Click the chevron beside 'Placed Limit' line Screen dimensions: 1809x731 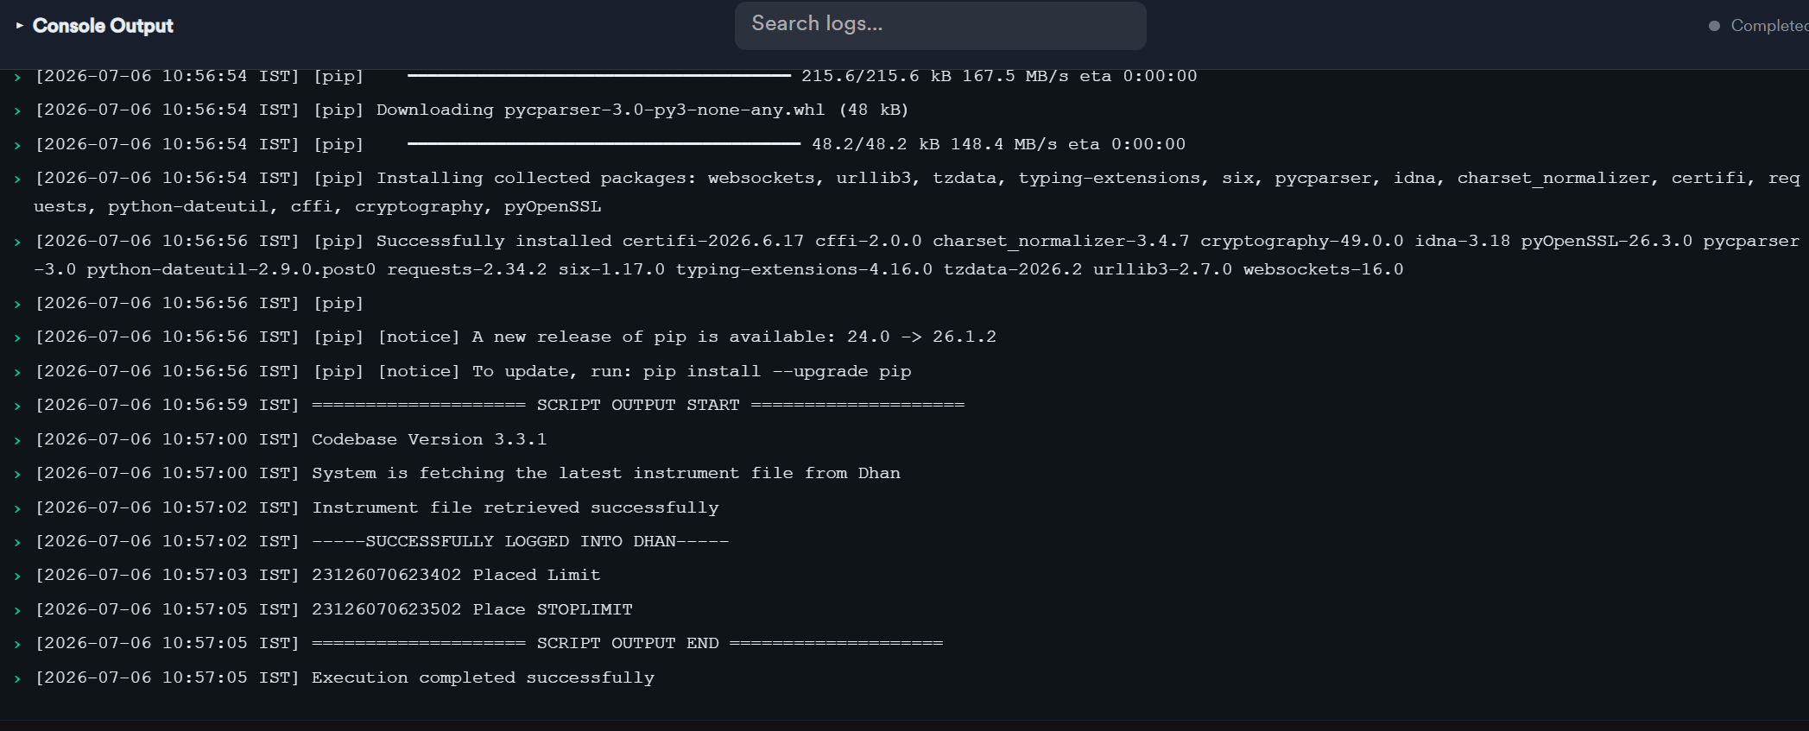click(x=17, y=576)
